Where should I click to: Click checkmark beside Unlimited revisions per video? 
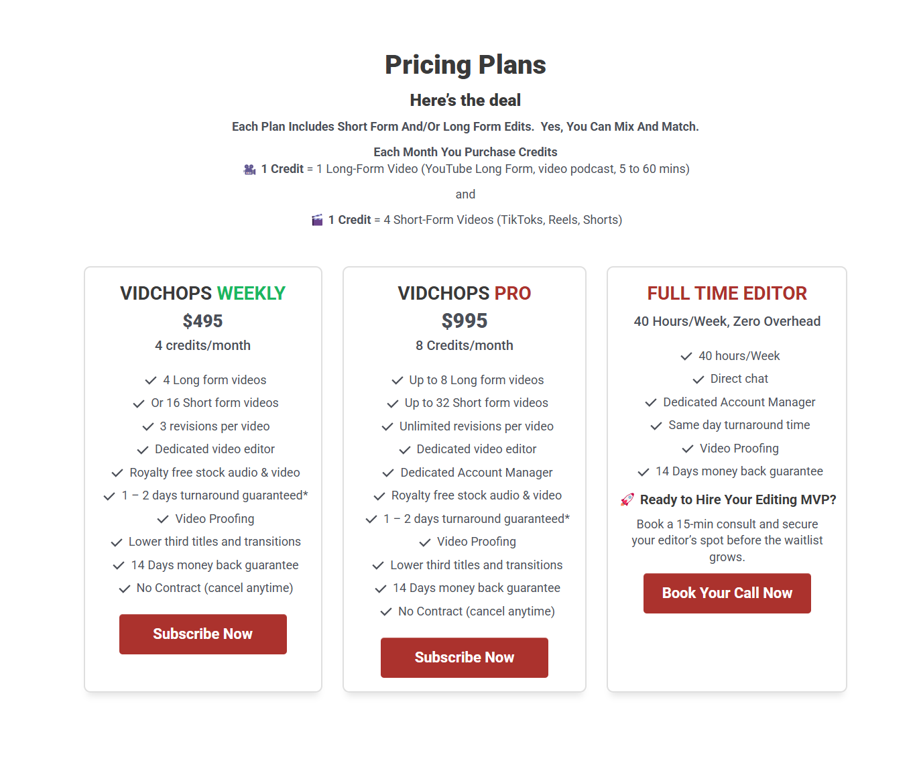tap(387, 427)
